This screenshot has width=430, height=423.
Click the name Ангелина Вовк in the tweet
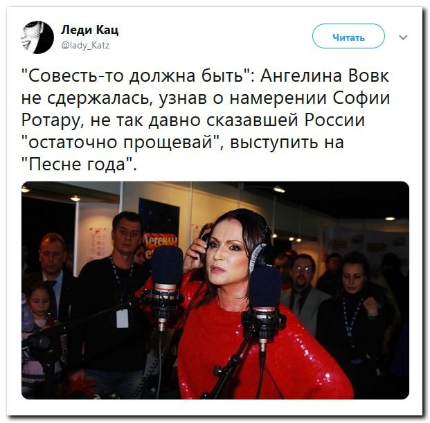coord(325,75)
